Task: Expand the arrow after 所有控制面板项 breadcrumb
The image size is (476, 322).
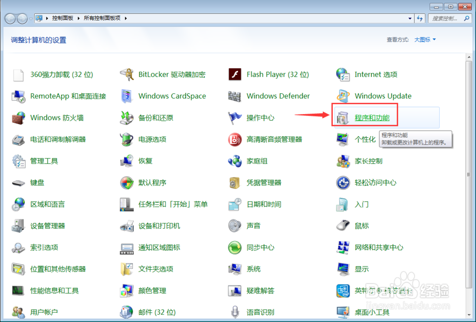Action: [126, 18]
